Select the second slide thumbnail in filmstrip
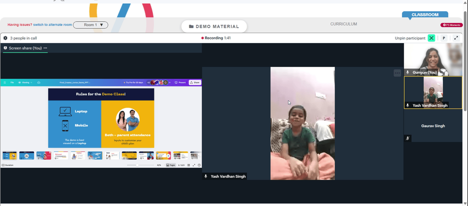Viewport: 468px width, 206px height. click(27, 156)
